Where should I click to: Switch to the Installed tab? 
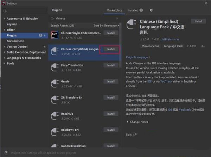135,11
